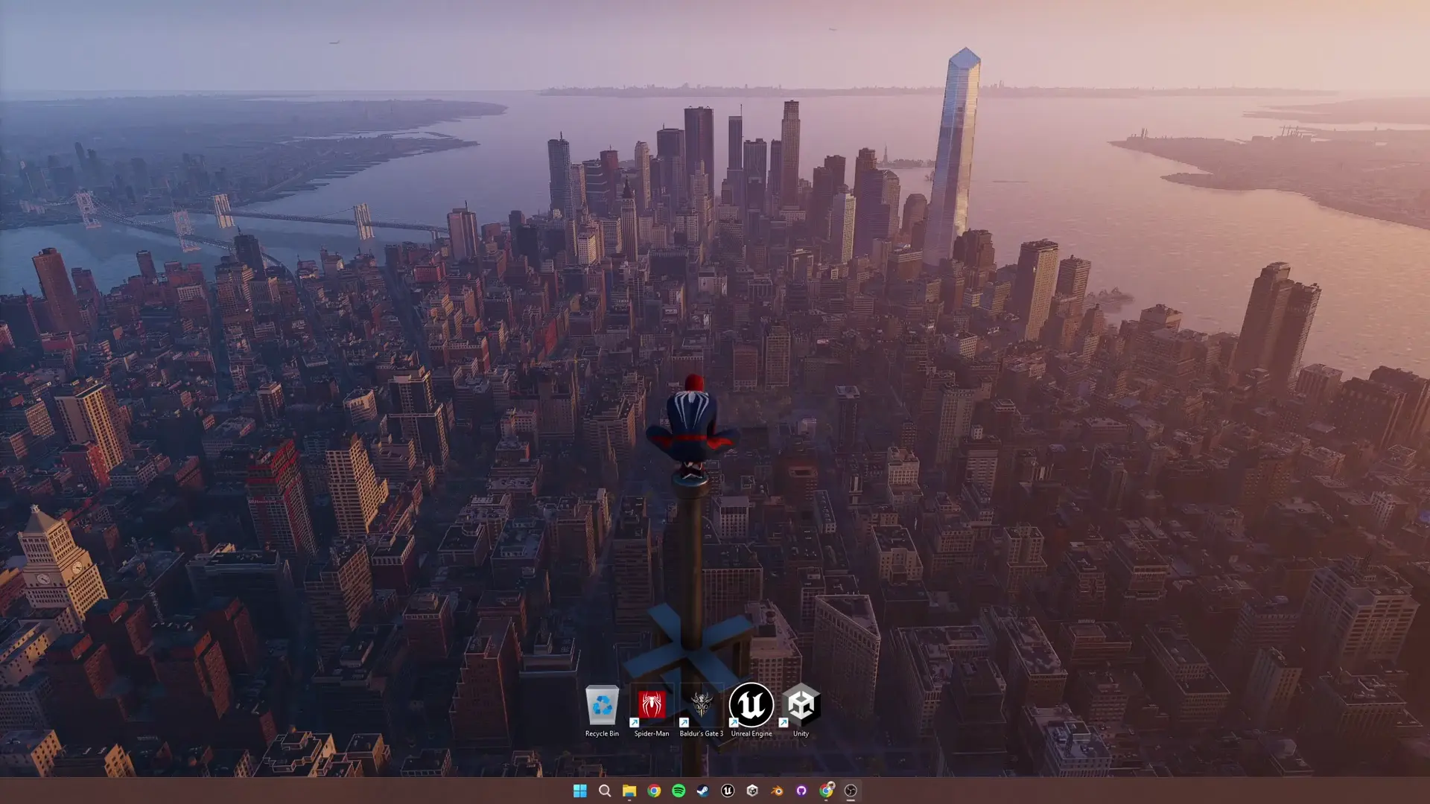Viewport: 1430px width, 804px height.
Task: Open Spotify from the taskbar
Action: (678, 791)
